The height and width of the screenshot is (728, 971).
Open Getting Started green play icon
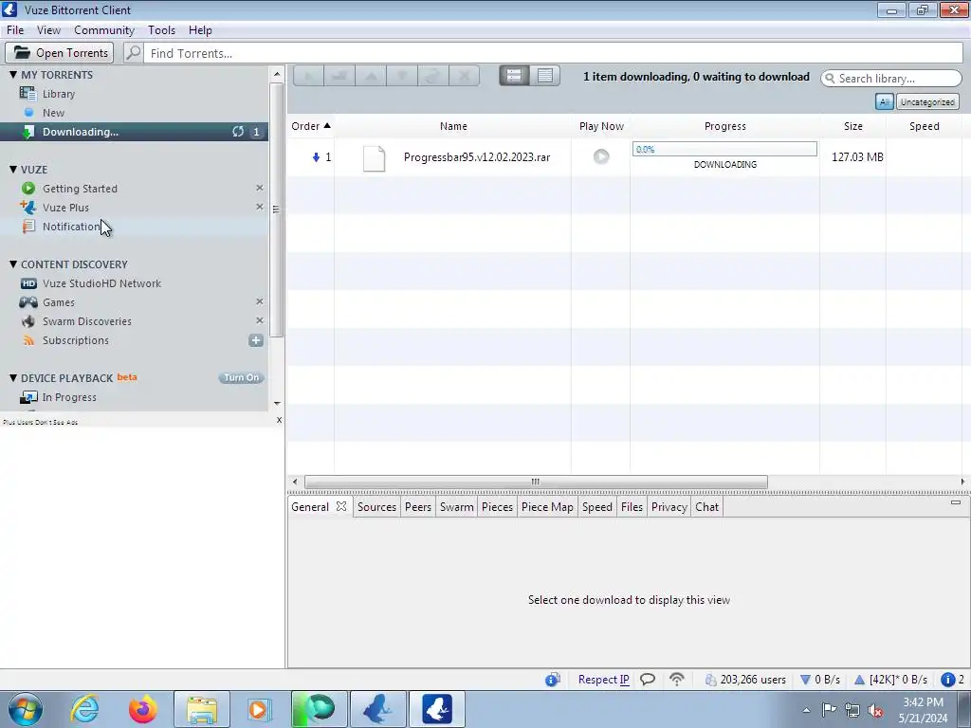pyautogui.click(x=27, y=189)
